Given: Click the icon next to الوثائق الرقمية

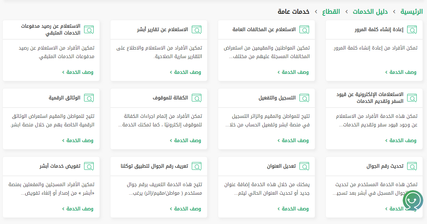Looking at the screenshot, I should [x=89, y=98].
